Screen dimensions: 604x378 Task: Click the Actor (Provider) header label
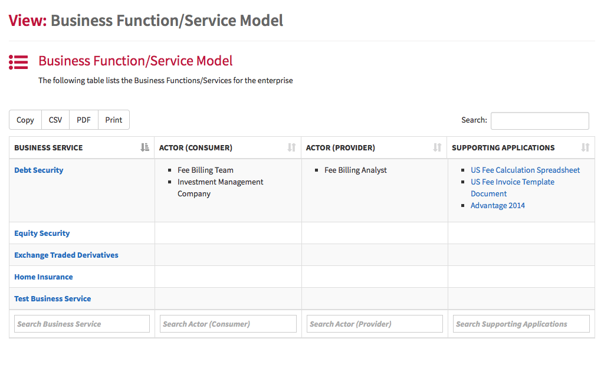pyautogui.click(x=340, y=148)
